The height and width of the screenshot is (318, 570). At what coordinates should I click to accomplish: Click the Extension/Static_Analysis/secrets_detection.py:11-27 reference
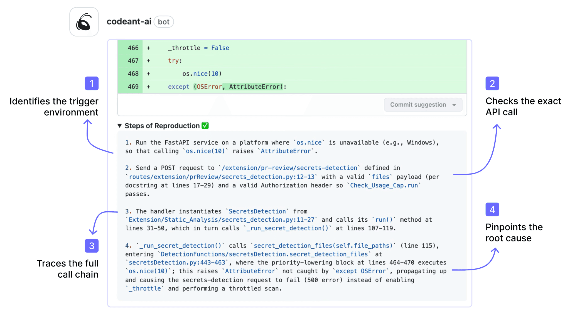222,220
